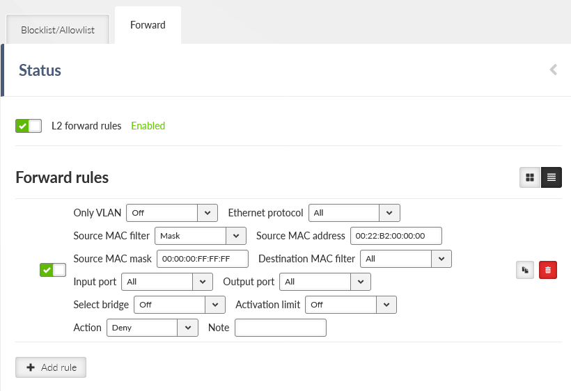Open the Only VLAN dropdown

(172, 213)
